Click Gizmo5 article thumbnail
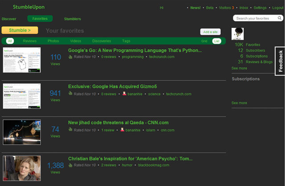The image size is (285, 186). (22, 96)
